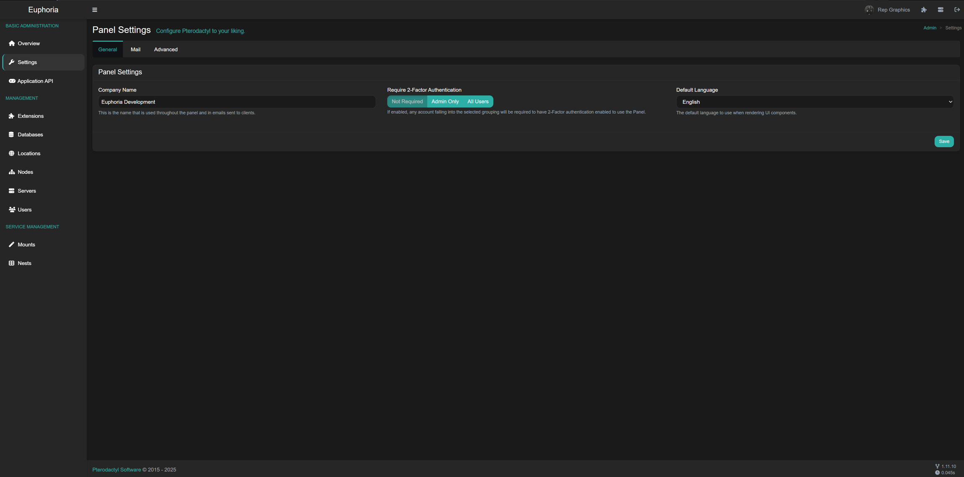Open the Users section via its icon
The image size is (964, 477).
[x=10, y=209]
